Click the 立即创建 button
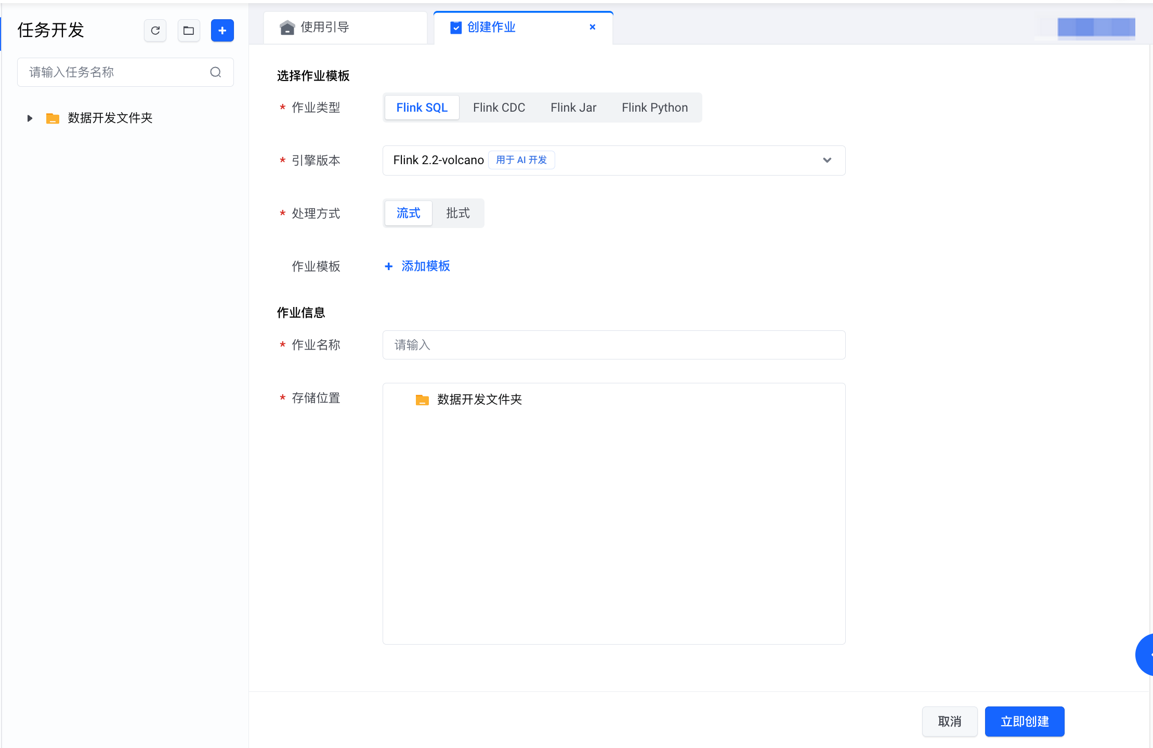The height and width of the screenshot is (748, 1153). 1025,722
